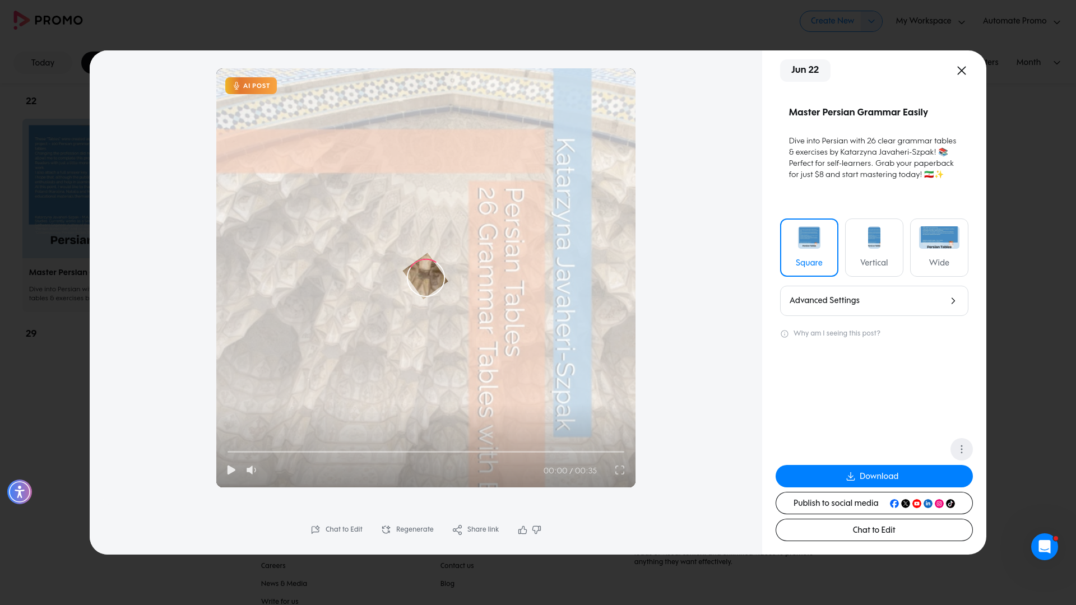The image size is (1076, 605).
Task: Open the Write for us footer link
Action: (279, 601)
